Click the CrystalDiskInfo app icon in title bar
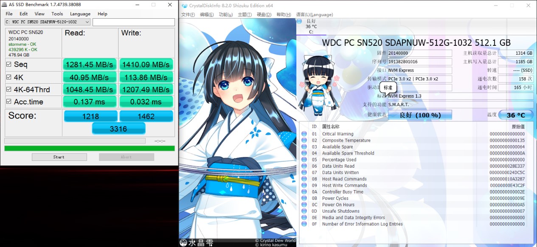The width and height of the screenshot is (537, 247). 184,6
